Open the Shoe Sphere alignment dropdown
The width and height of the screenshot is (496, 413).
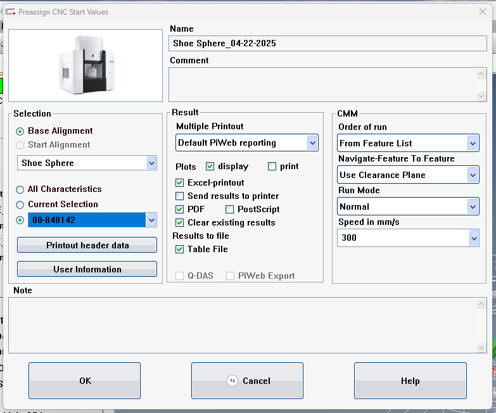click(151, 163)
